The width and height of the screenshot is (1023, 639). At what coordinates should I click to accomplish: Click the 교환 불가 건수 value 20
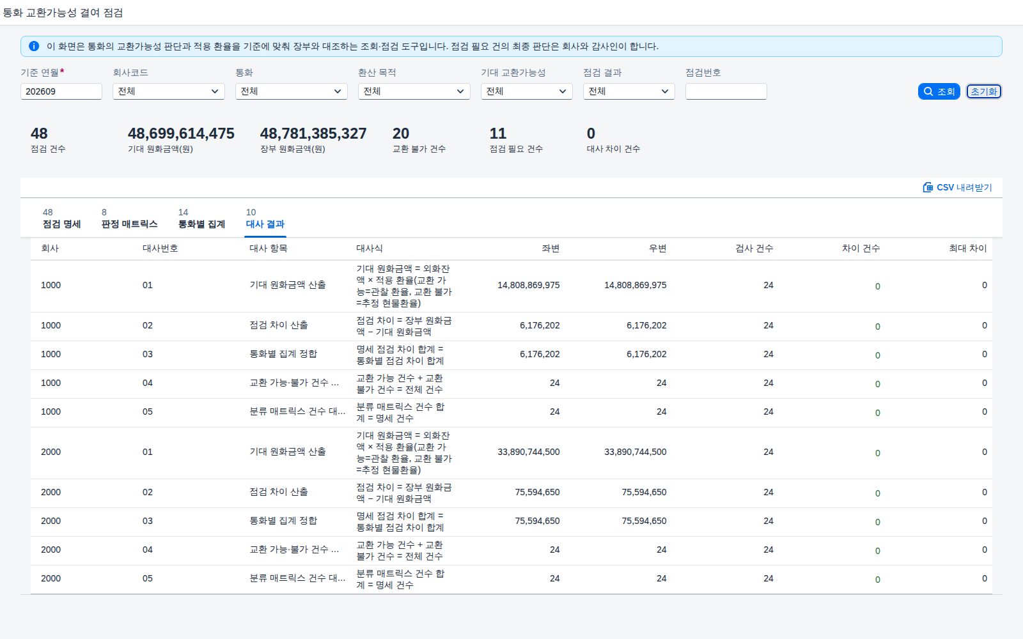(x=401, y=134)
